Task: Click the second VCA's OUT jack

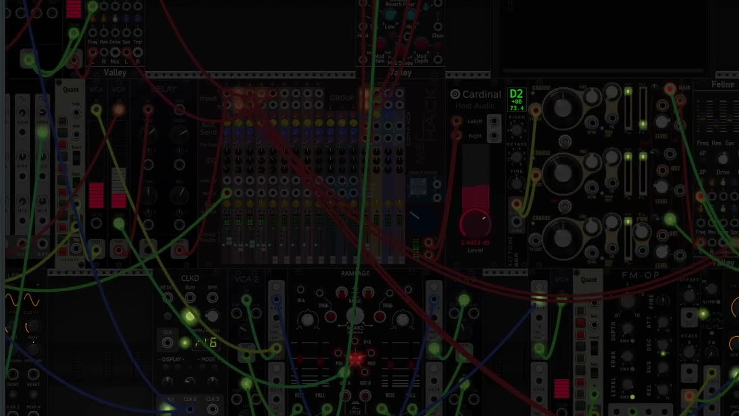Action: click(120, 250)
